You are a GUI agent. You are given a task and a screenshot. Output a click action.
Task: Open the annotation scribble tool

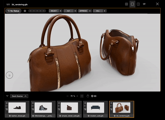click(144, 4)
